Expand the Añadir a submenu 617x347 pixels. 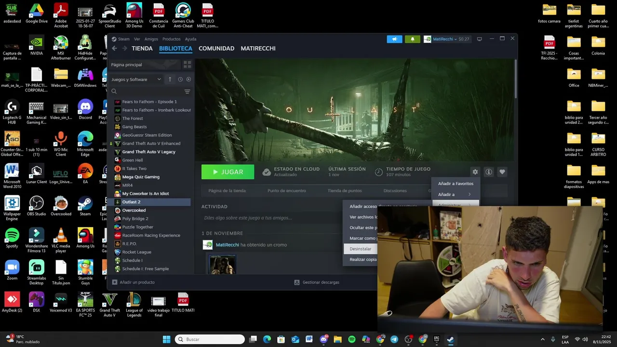456,194
